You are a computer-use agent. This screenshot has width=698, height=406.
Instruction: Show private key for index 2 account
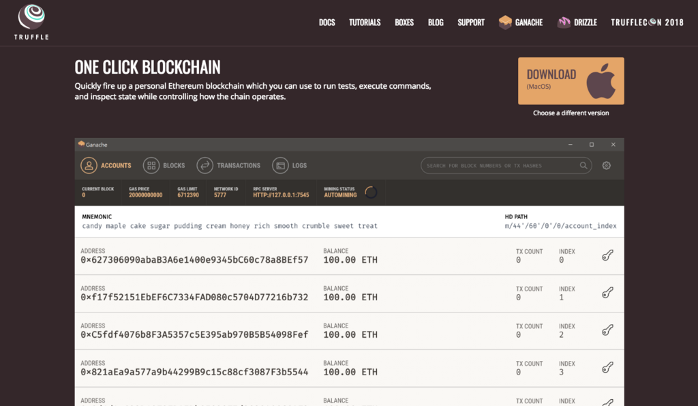coord(607,330)
